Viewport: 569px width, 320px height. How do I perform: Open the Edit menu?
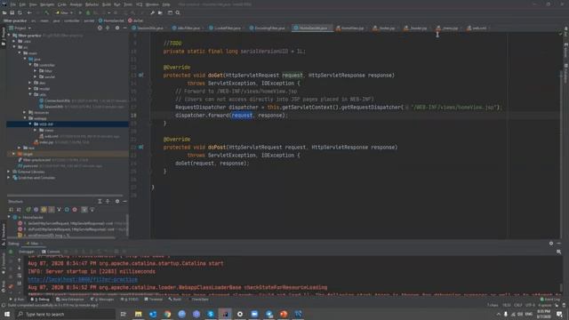[x=22, y=4]
